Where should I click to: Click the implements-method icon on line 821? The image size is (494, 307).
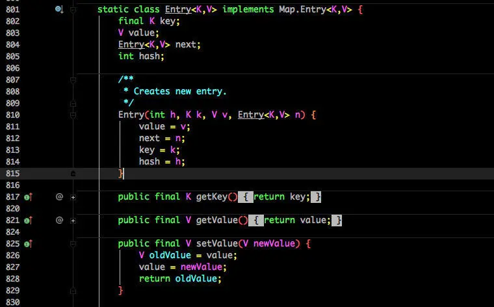click(x=28, y=220)
